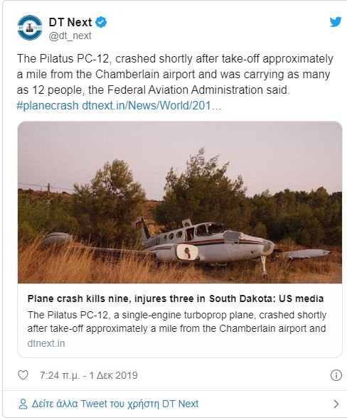Image resolution: width=347 pixels, height=420 pixels.
Task: Open tweet timestamp 7:24 π.μ. - 1 Δεκ 2019
Action: click(x=88, y=375)
